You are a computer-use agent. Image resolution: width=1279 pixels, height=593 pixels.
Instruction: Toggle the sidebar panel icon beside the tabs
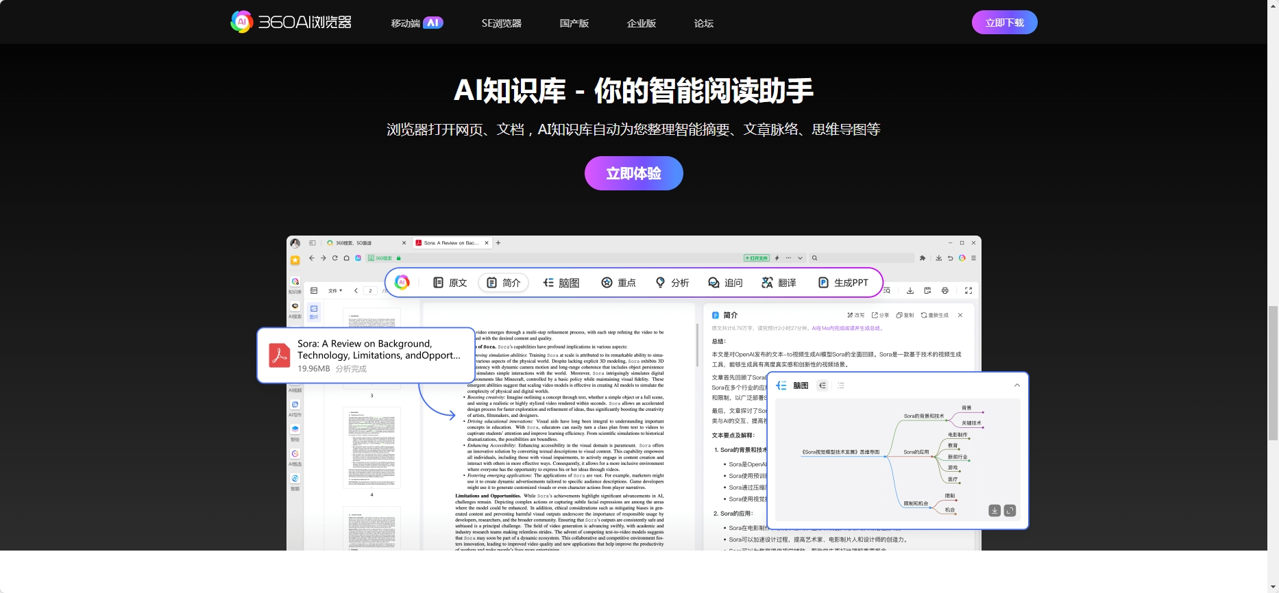[313, 243]
